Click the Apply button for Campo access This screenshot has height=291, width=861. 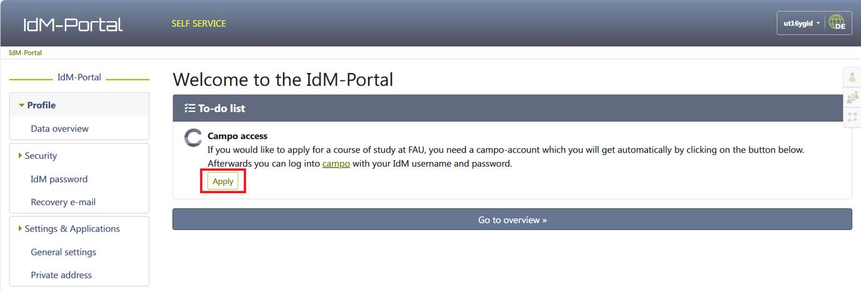(223, 181)
